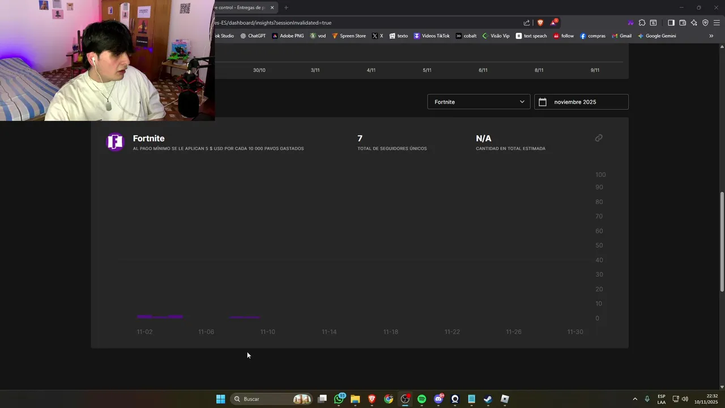Open Roblox from the taskbar
725x408 pixels.
point(505,399)
